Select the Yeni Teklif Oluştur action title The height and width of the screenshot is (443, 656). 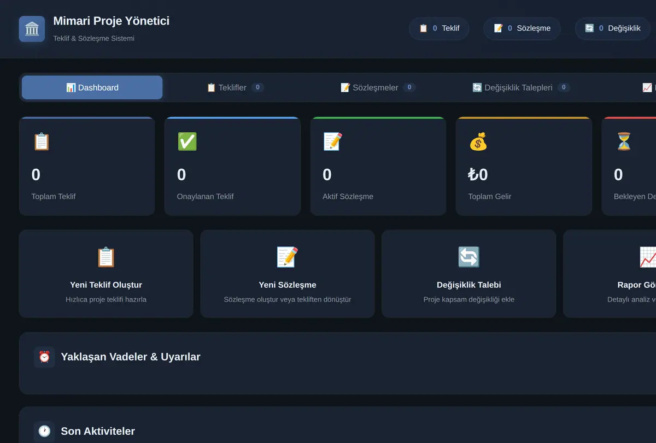tap(106, 285)
